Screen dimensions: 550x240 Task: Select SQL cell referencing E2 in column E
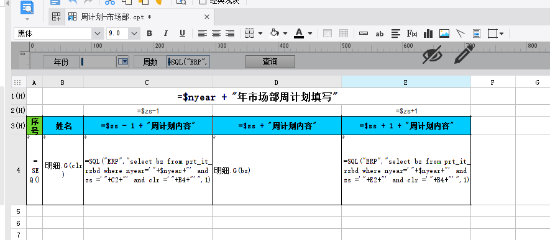(x=406, y=171)
